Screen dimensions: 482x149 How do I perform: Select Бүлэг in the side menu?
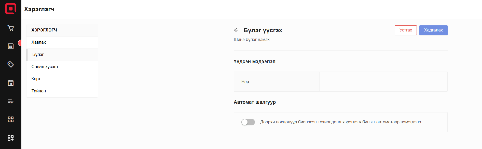pos(38,55)
